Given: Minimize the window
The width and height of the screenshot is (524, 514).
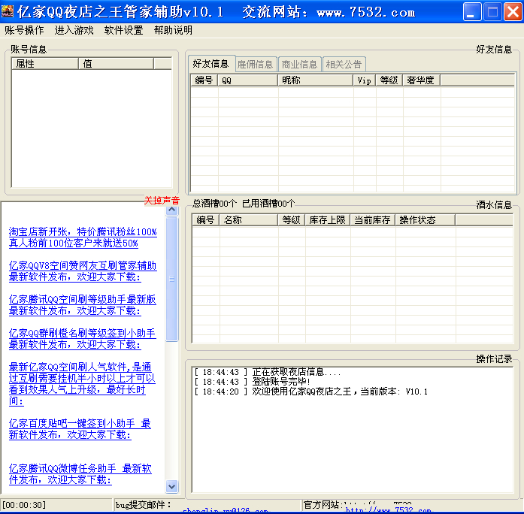Looking at the screenshot, I should [472, 12].
